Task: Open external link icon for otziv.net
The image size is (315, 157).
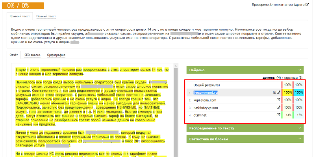Action: [x=278, y=115]
